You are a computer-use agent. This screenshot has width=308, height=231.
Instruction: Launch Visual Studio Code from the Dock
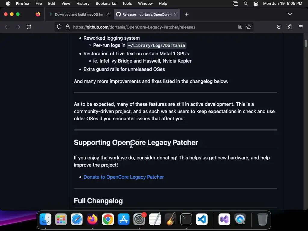tap(202, 219)
